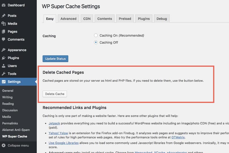Click the Dashboard gauge icon
This screenshot has height=153, width=229.
tap(3, 5)
